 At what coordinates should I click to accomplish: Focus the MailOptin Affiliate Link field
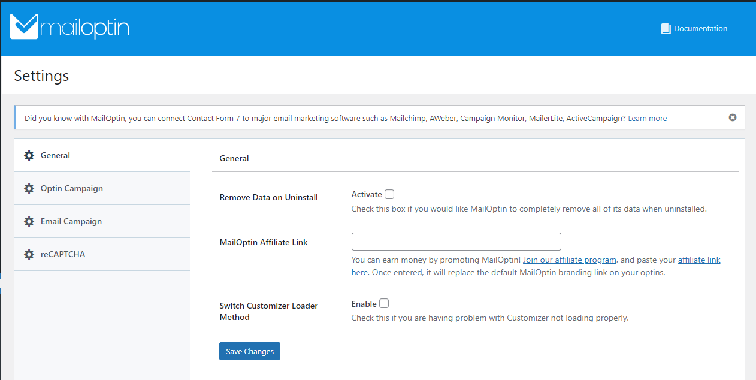click(x=456, y=242)
